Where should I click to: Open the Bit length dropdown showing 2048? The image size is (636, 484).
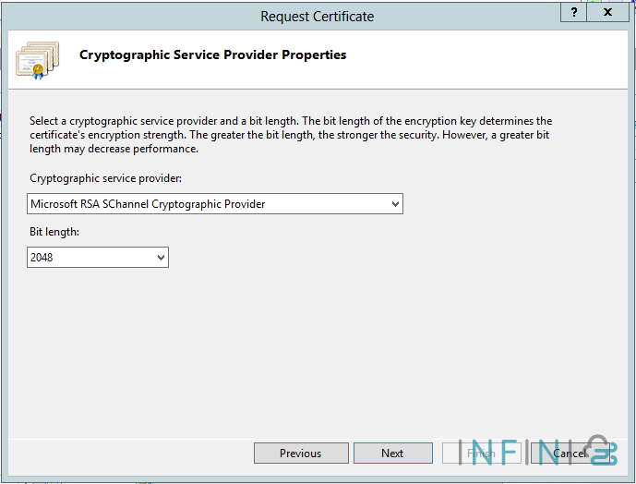pos(98,258)
